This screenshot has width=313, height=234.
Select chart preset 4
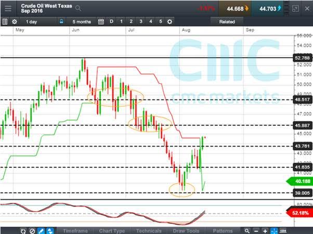coord(151,21)
